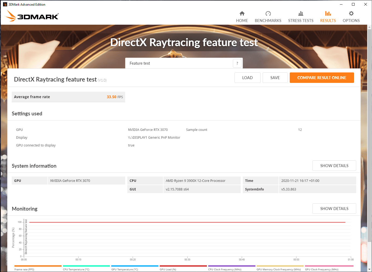372x272 pixels.
Task: Click COMPARE RESULT ONLINE button
Action: pyautogui.click(x=322, y=78)
